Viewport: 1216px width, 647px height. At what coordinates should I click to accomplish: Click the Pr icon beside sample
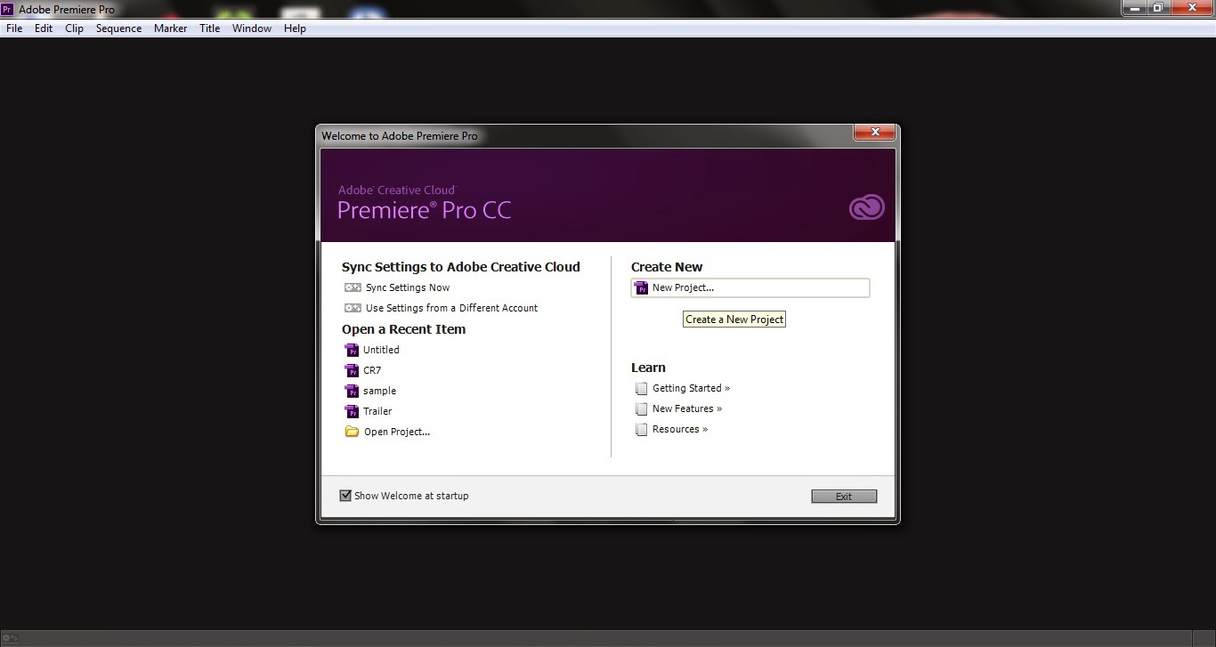click(x=351, y=391)
